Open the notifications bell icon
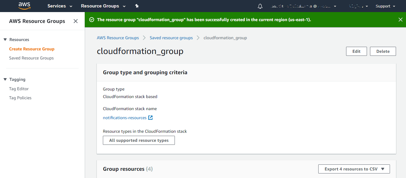The width and height of the screenshot is (406, 178). tap(260, 6)
